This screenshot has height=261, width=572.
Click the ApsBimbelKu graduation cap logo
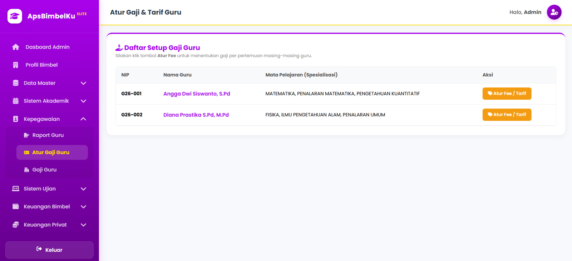(15, 16)
